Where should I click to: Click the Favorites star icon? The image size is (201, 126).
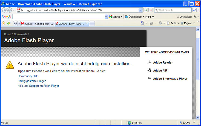(x=4, y=23)
